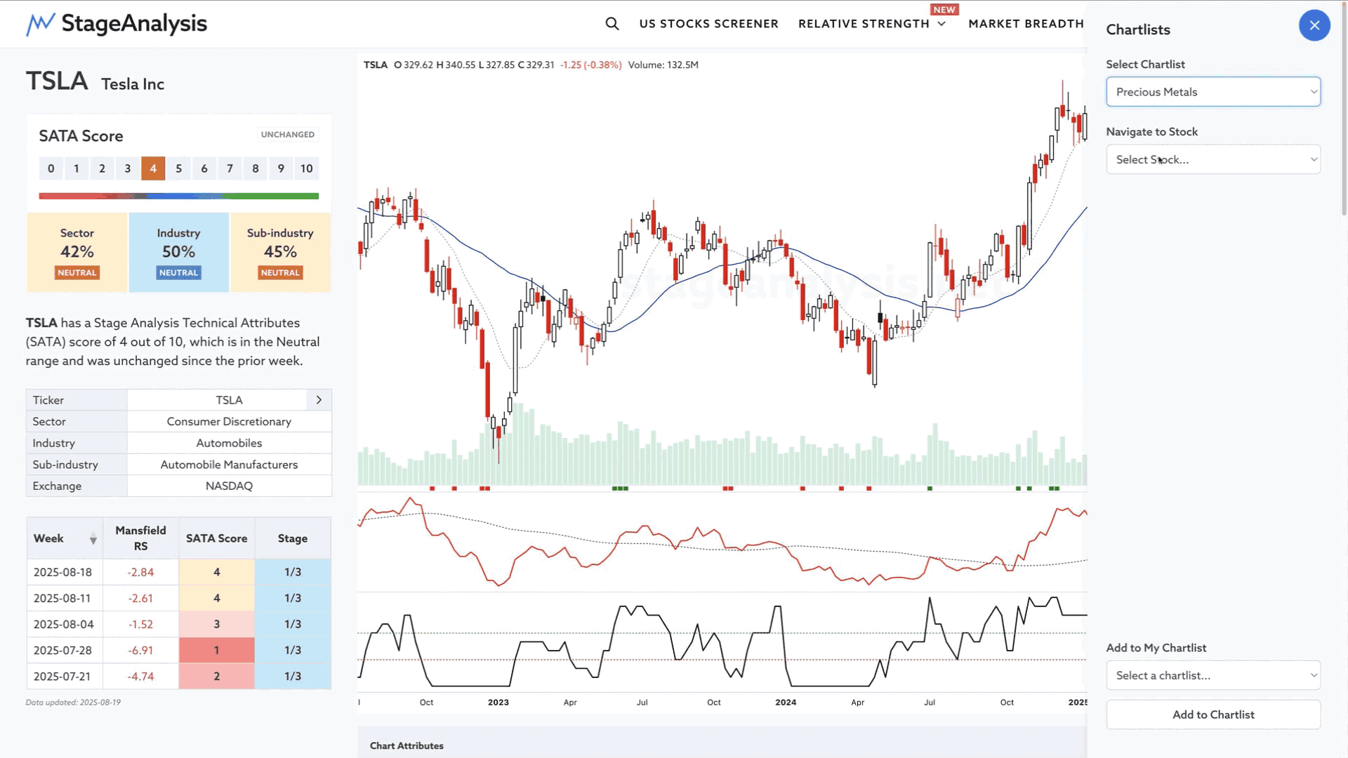Select SATA score box 0

[51, 168]
